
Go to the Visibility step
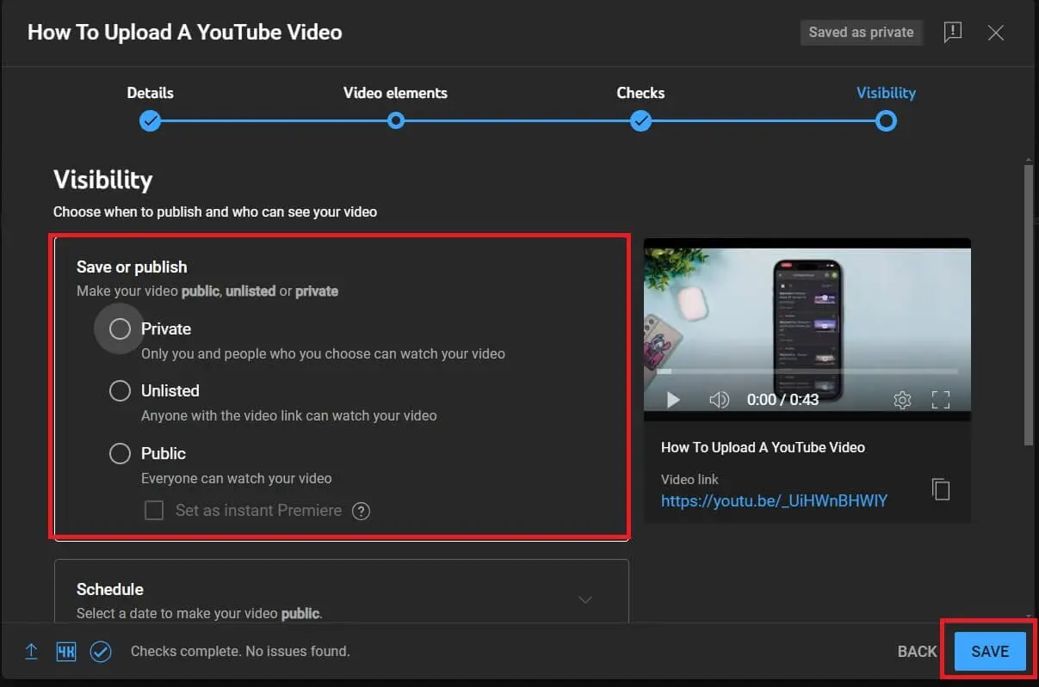(x=886, y=107)
